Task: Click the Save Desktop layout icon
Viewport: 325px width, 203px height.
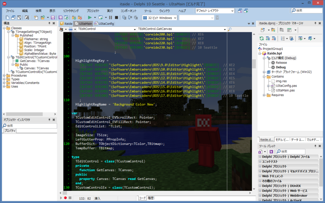Action: [x=240, y=11]
